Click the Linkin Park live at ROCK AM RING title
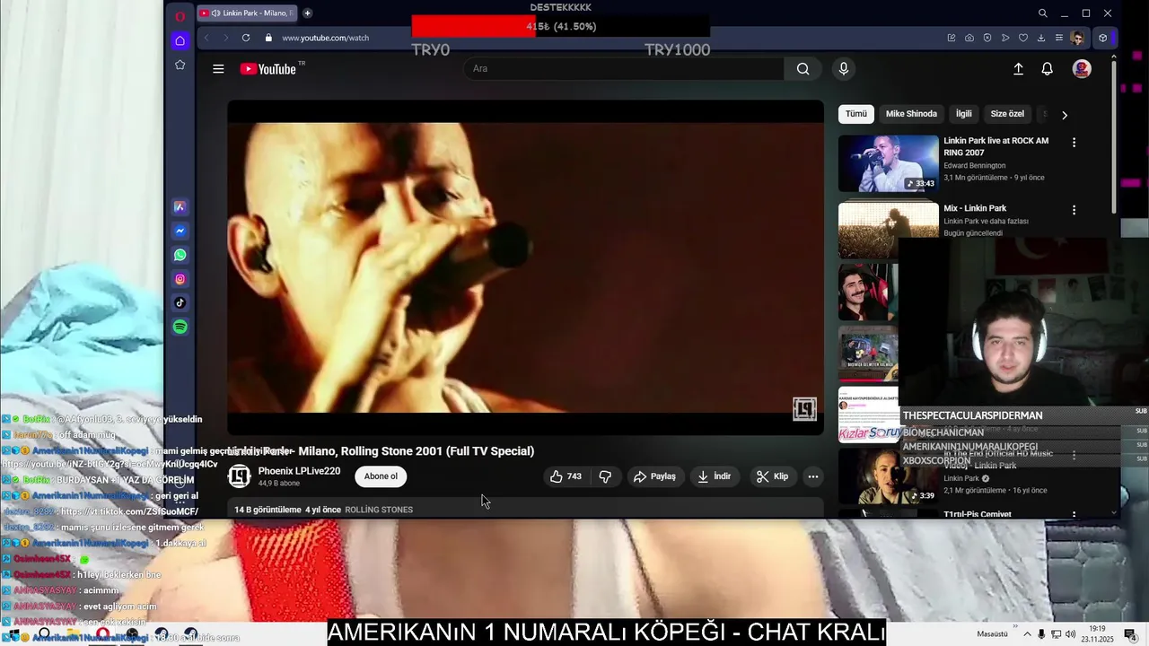 [x=996, y=146]
